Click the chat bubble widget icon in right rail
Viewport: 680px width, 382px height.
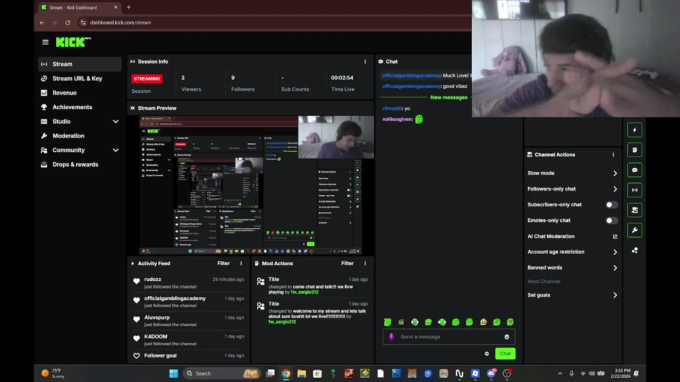click(634, 170)
